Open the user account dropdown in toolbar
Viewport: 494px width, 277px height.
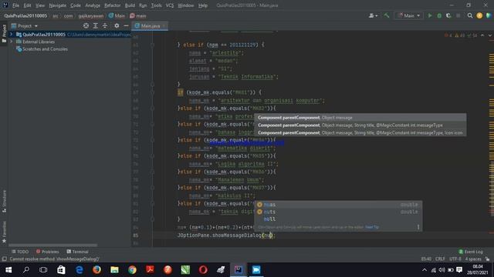tap(373, 15)
